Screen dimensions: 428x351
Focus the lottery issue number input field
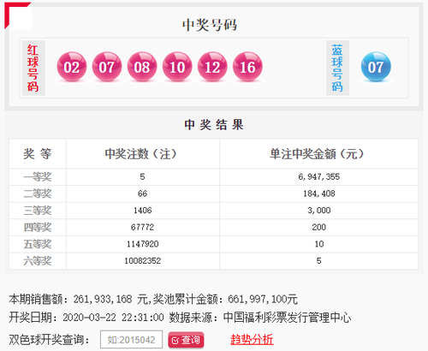131,340
